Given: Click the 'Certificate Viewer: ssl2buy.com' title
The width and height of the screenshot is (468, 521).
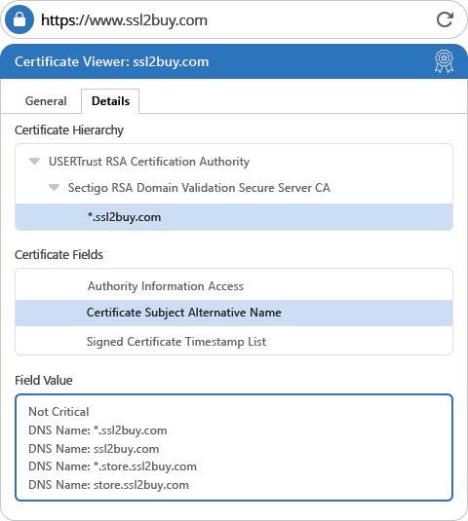Looking at the screenshot, I should tap(112, 61).
